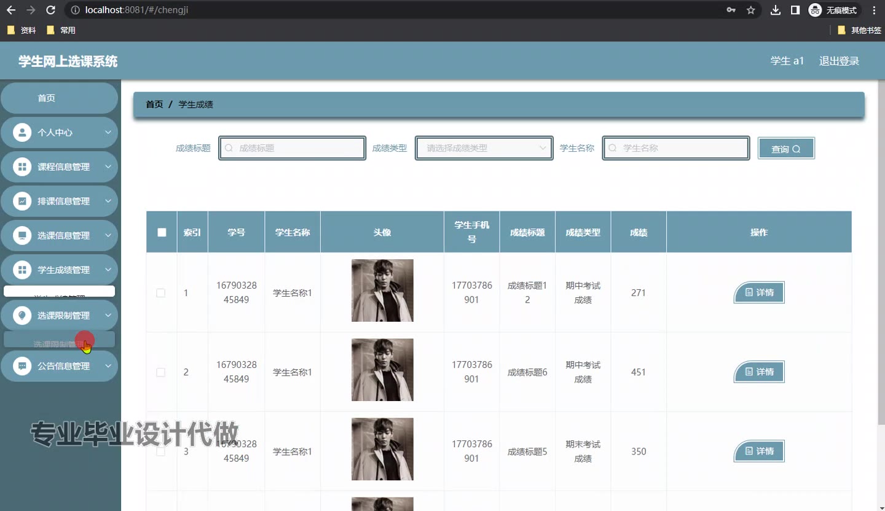This screenshot has height=511, width=885.
Task: Open the 成绩类型 dropdown selector
Action: [x=484, y=148]
